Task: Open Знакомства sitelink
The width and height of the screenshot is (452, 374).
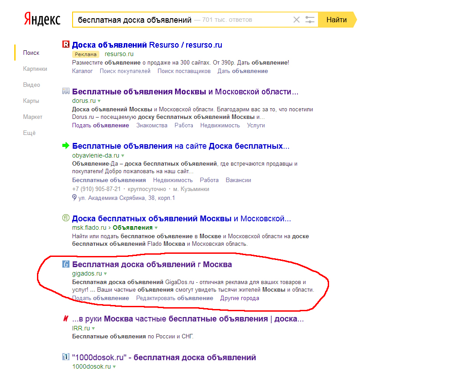Action: (152, 126)
